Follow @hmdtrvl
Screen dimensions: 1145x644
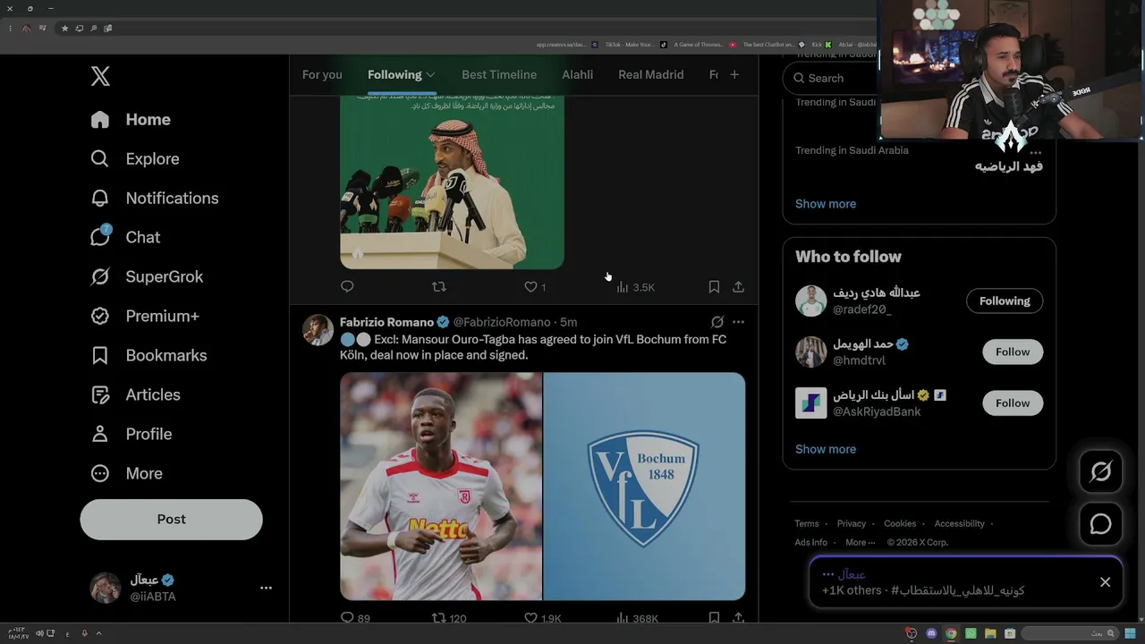click(x=1013, y=352)
